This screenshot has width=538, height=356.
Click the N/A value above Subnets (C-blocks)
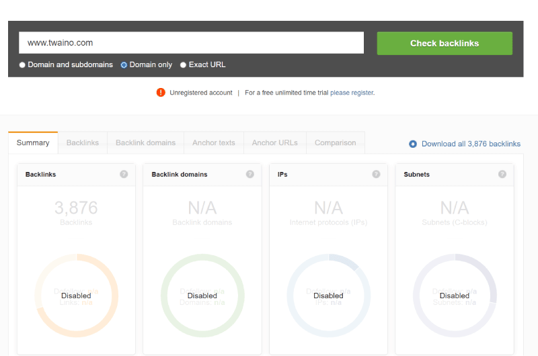[455, 208]
